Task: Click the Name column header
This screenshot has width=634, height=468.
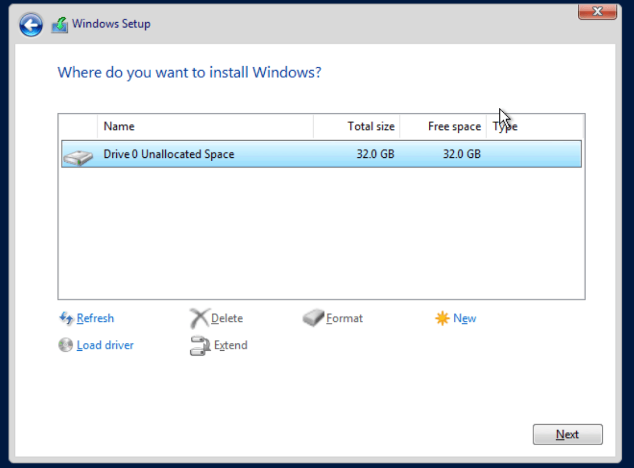Action: coord(118,126)
